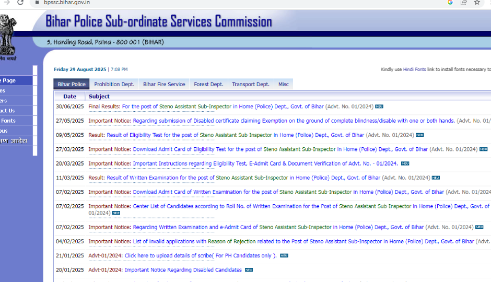
Task: Click the share page icon in address bar
Action: click(x=463, y=3)
